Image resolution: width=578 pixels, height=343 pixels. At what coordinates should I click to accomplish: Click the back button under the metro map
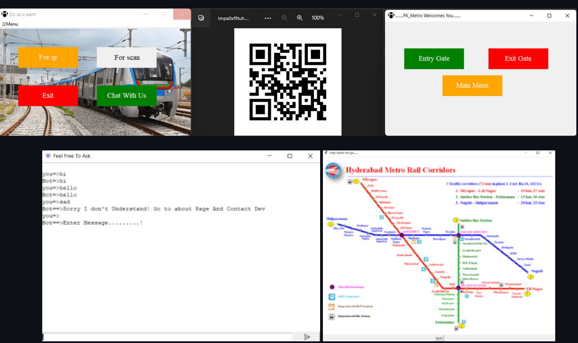click(439, 337)
